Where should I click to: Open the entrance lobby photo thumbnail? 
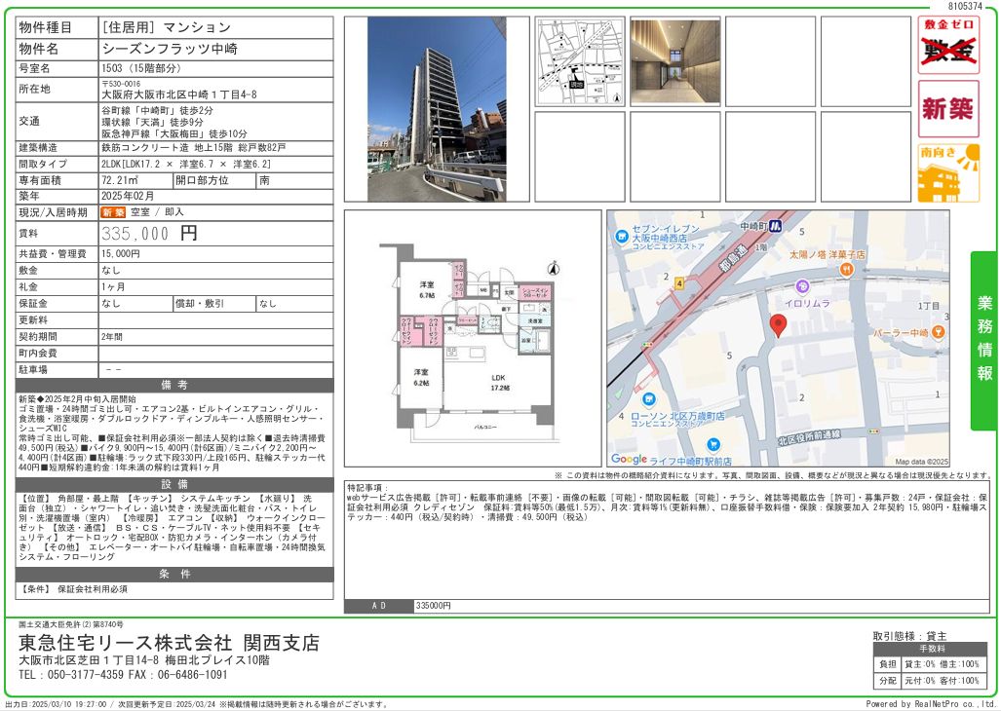coord(674,61)
